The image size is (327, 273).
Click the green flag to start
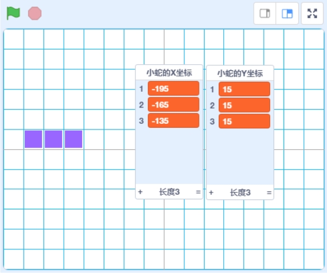[14, 14]
